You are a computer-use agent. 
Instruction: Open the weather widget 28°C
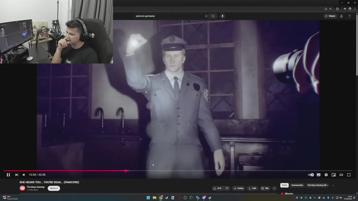click(x=10, y=198)
